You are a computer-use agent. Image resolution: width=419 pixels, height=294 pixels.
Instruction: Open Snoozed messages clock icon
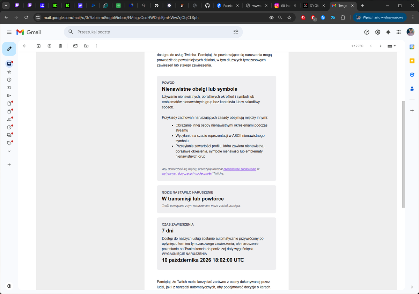click(9, 80)
